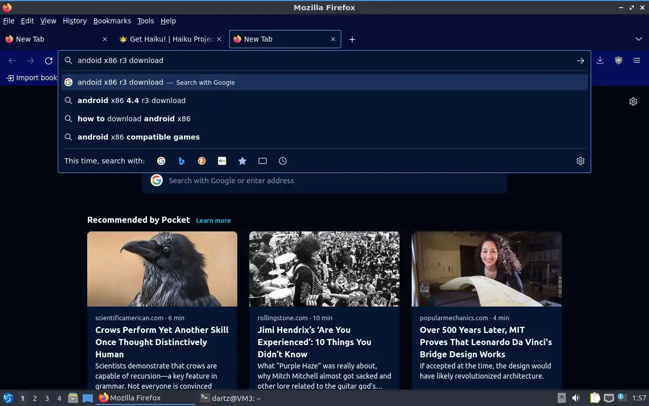Switch to workspace 4 in the pager
Image resolution: width=649 pixels, height=406 pixels.
click(x=59, y=398)
